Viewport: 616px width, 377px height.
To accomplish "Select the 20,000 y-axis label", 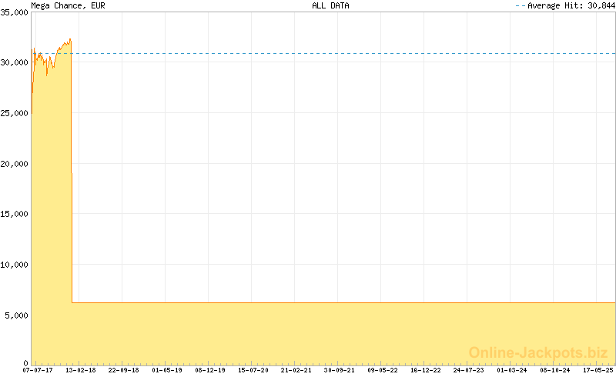I will click(14, 164).
